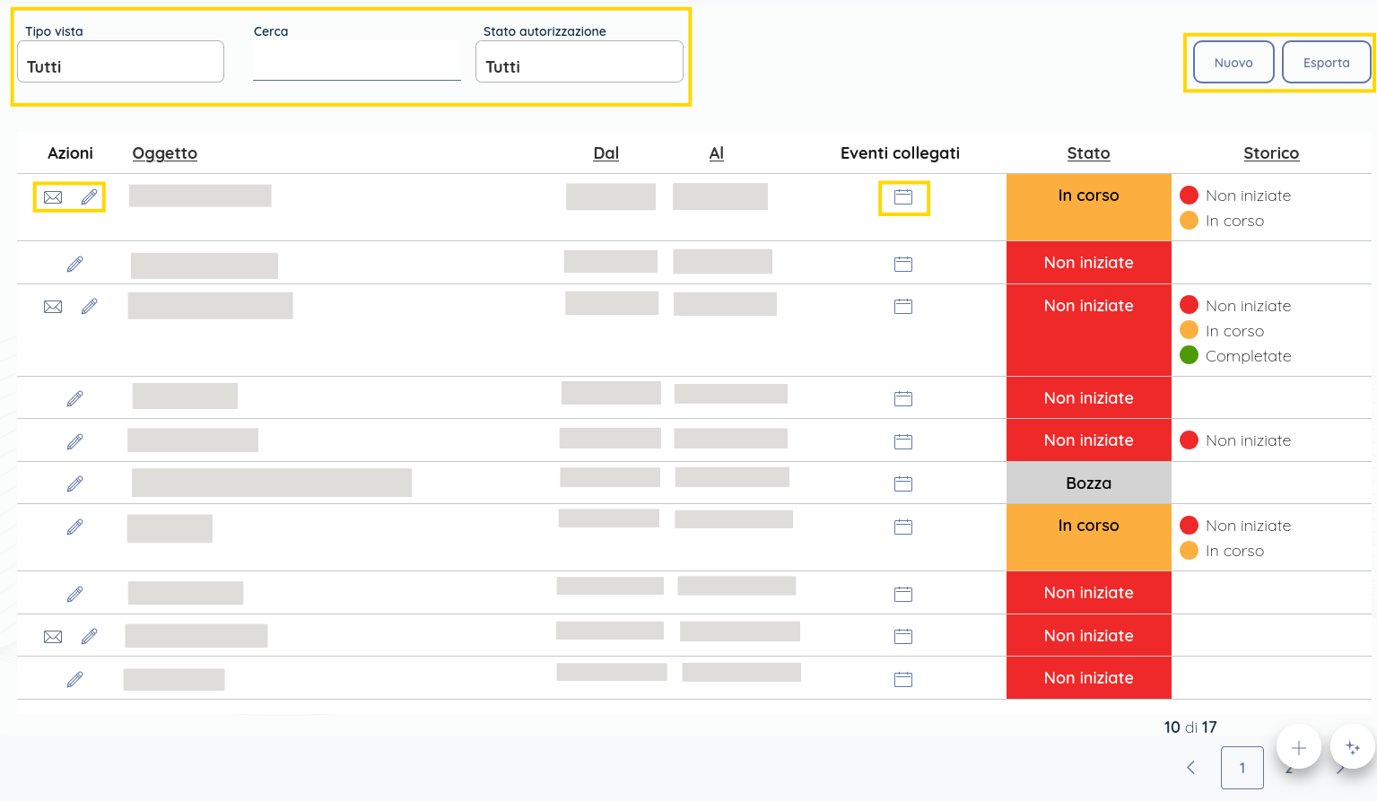This screenshot has height=801, width=1377.
Task: Click the Esporta button
Action: click(1326, 62)
